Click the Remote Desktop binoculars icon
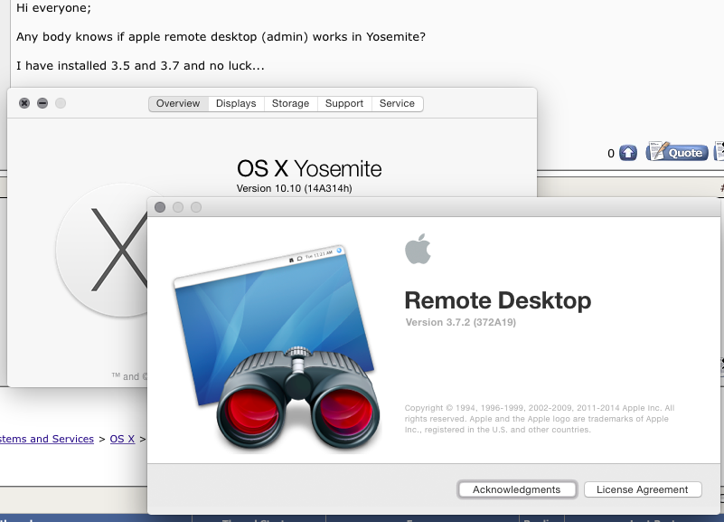This screenshot has width=724, height=522. coord(279,349)
